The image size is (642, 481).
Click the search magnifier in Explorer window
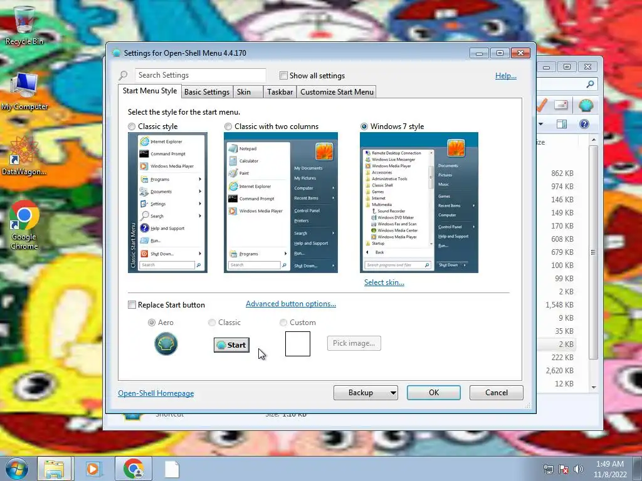590,84
